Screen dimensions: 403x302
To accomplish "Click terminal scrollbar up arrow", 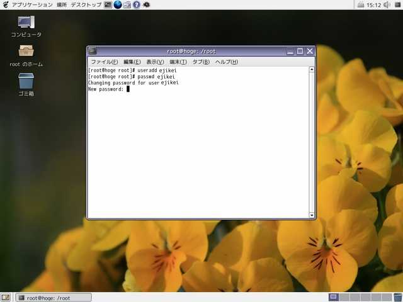I will [x=312, y=69].
